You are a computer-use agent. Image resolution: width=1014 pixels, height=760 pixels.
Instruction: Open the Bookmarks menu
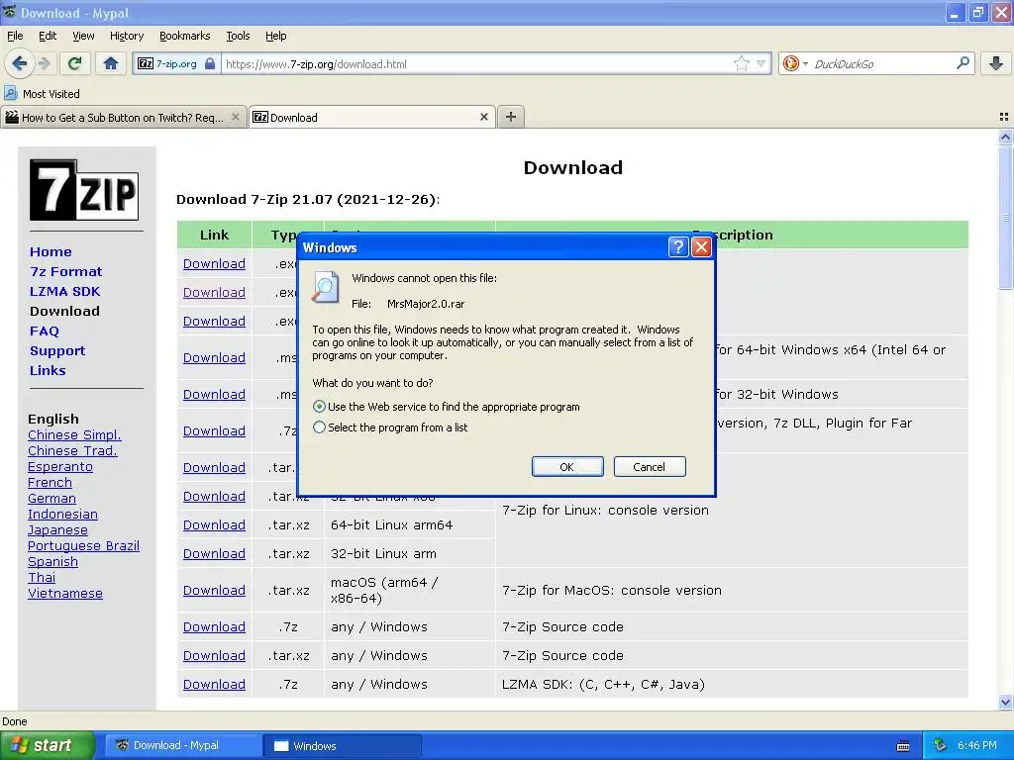pyautogui.click(x=185, y=36)
